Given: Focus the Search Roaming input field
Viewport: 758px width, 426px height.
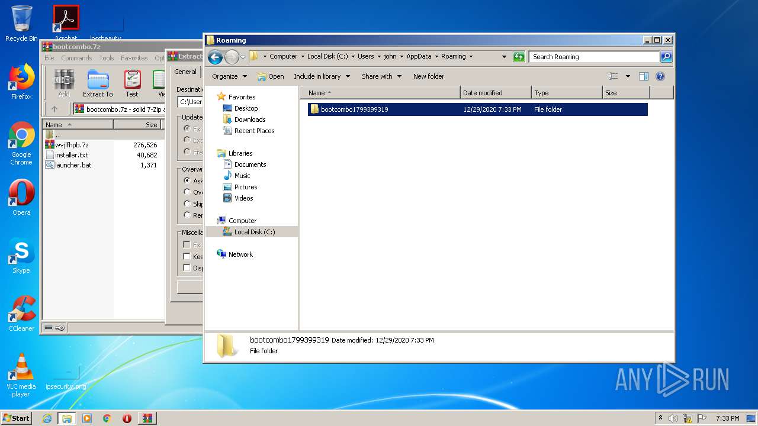Looking at the screenshot, I should (x=594, y=57).
